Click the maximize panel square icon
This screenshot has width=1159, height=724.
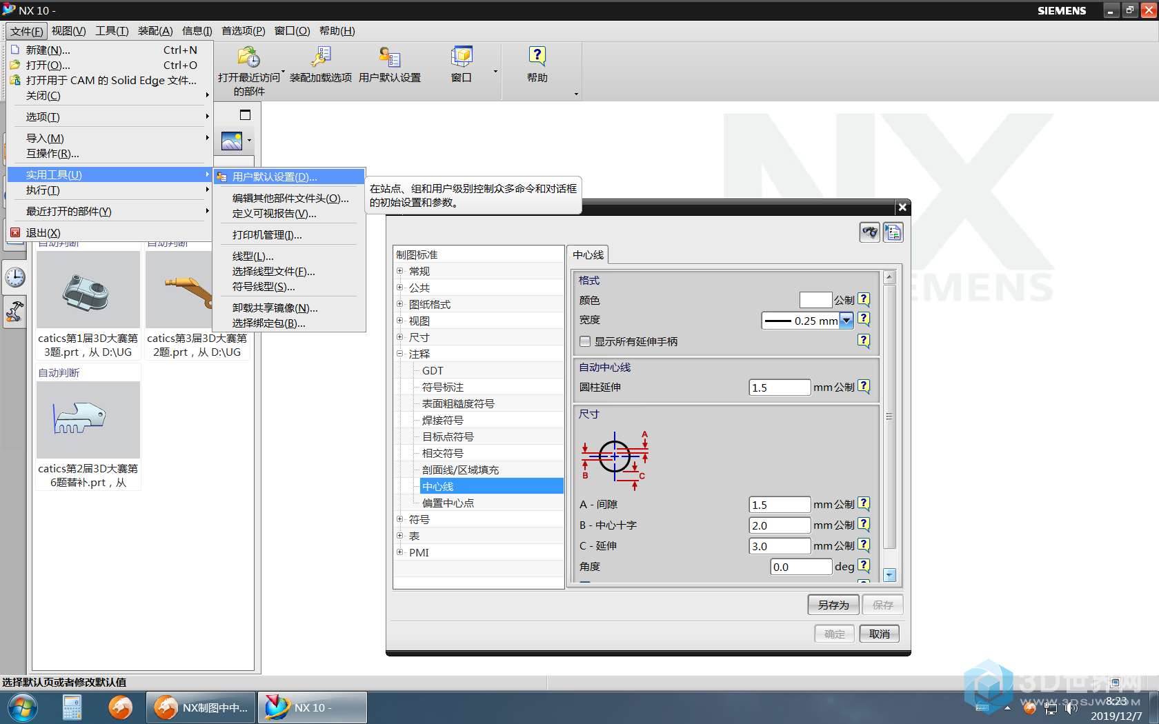coord(245,115)
